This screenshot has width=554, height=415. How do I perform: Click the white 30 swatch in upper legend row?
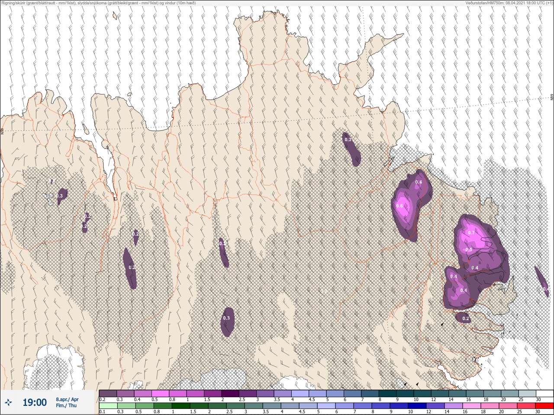(544, 393)
